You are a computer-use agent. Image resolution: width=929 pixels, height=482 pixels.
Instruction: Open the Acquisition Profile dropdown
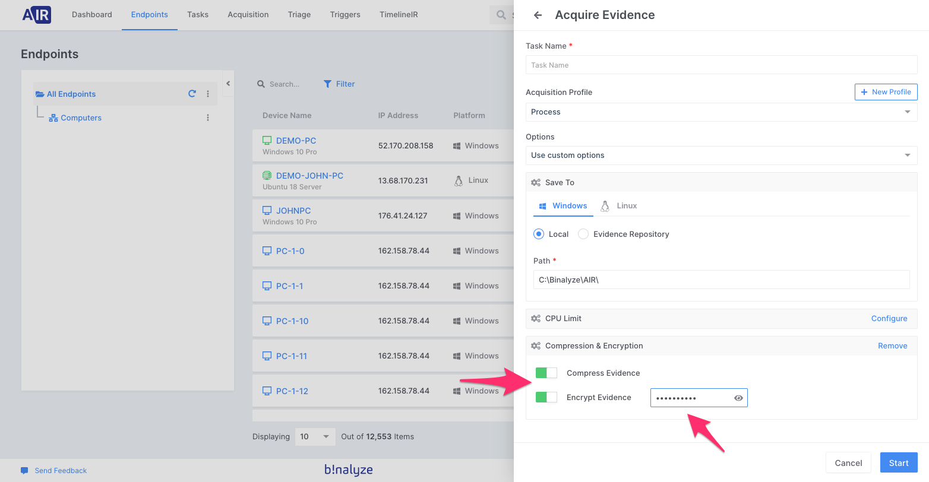[x=721, y=112]
